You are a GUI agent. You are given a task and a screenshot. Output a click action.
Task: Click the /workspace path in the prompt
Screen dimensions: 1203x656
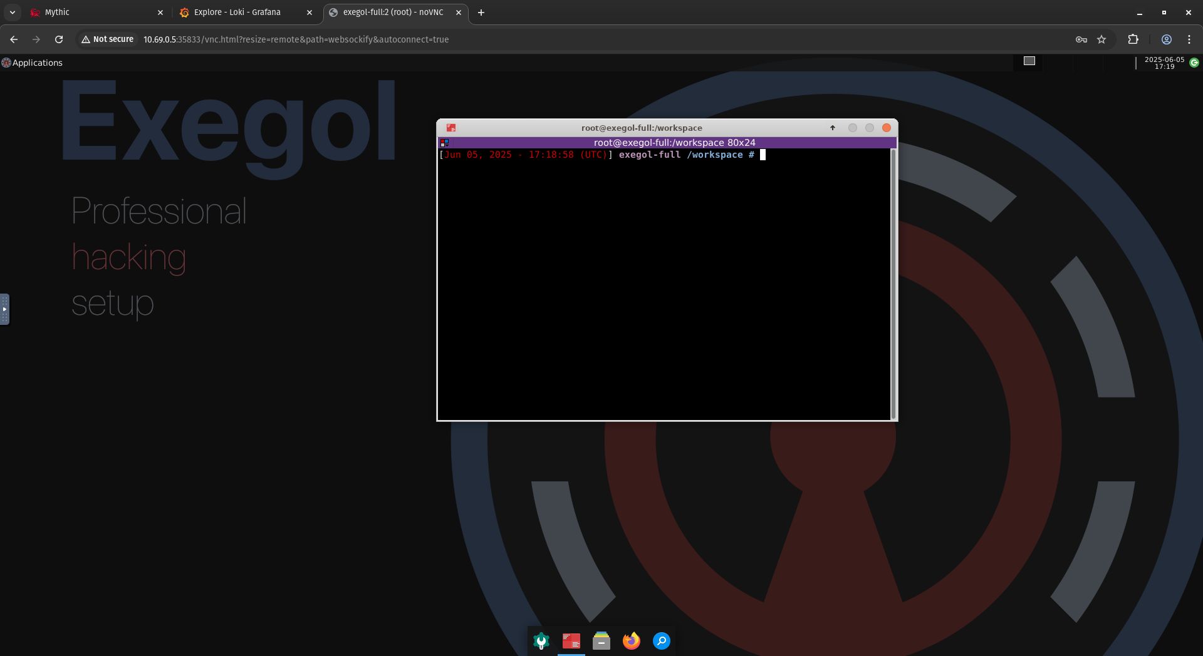(715, 155)
